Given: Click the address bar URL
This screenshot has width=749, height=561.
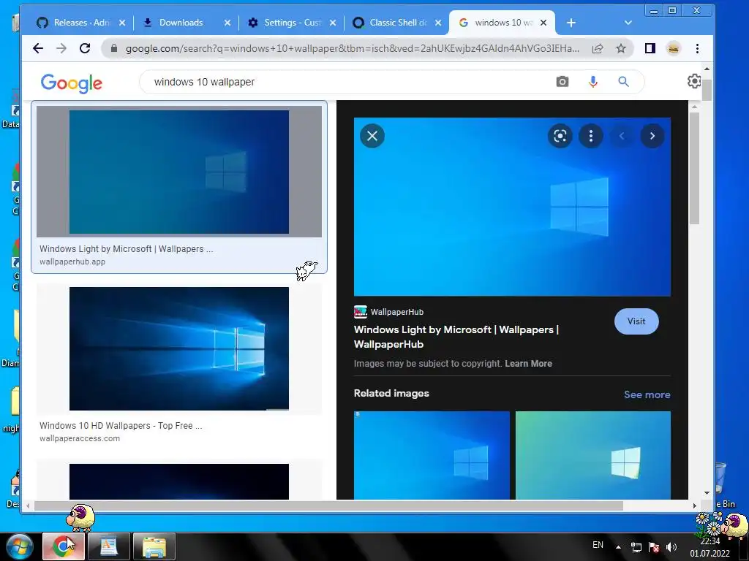Looking at the screenshot, I should [352, 48].
